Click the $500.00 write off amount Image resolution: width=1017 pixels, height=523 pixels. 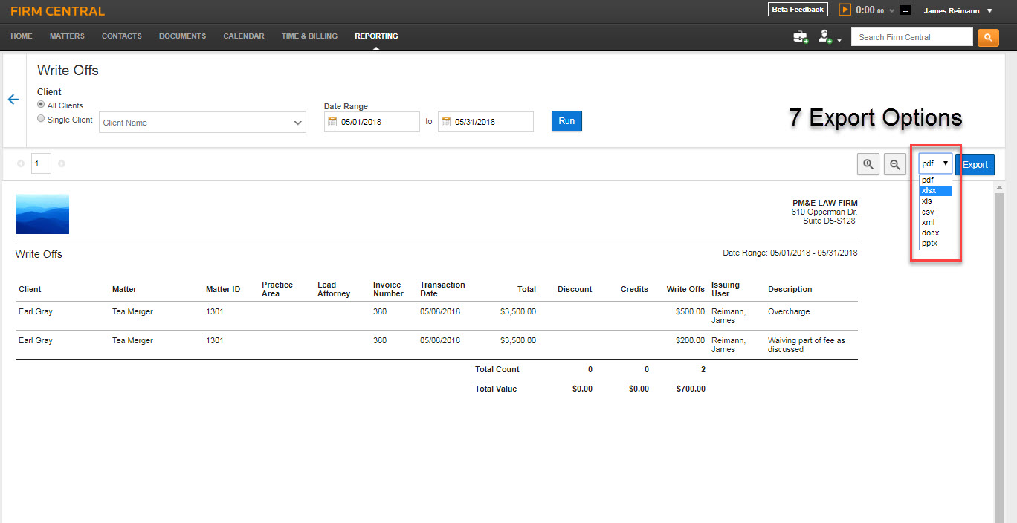tap(690, 311)
